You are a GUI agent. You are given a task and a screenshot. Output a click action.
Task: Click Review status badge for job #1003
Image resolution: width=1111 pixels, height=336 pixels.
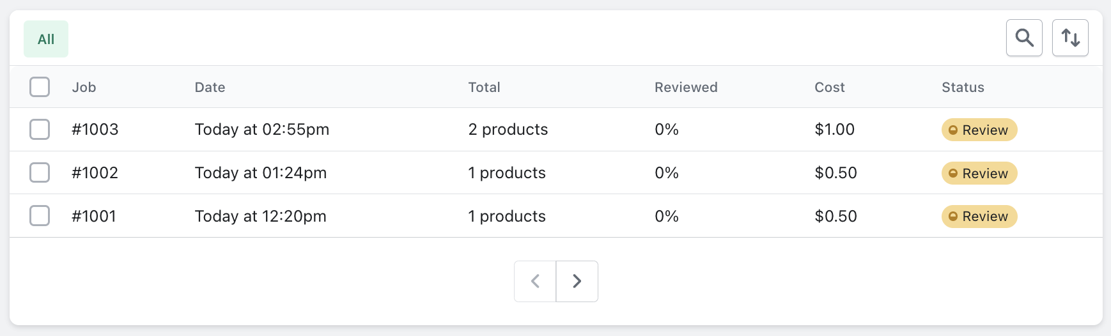click(979, 130)
